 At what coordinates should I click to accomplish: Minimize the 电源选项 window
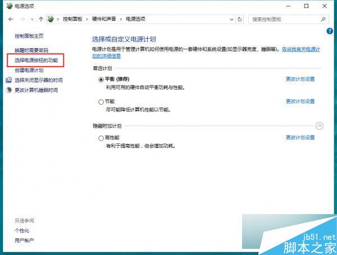click(288, 6)
